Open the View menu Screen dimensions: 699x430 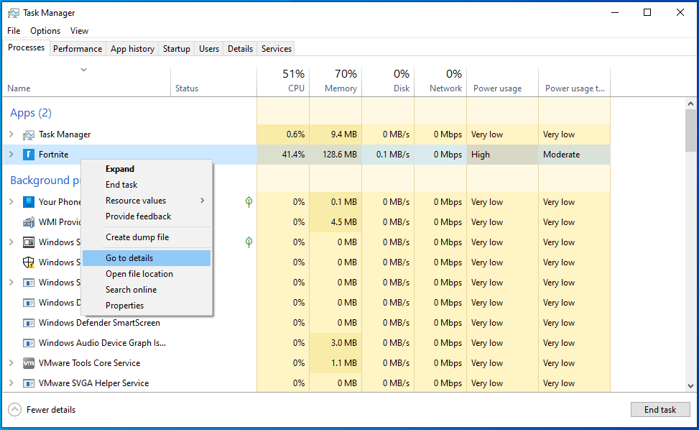[x=79, y=31]
